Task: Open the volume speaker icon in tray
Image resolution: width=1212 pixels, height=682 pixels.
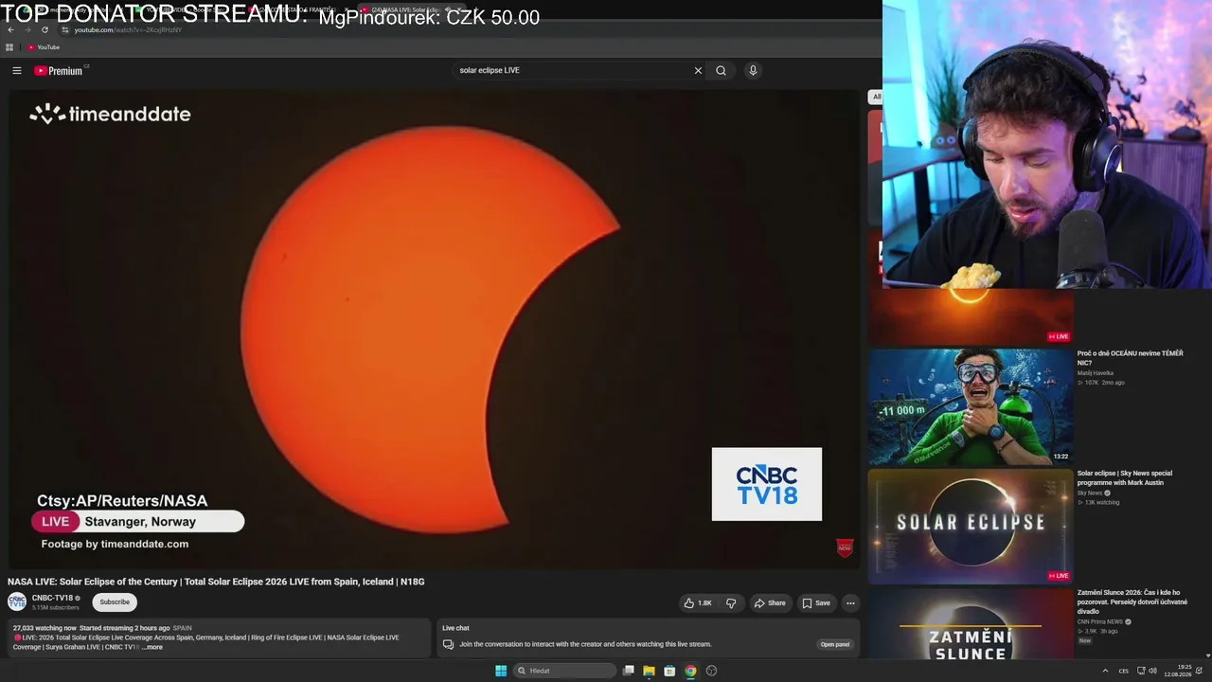Action: 1152,671
